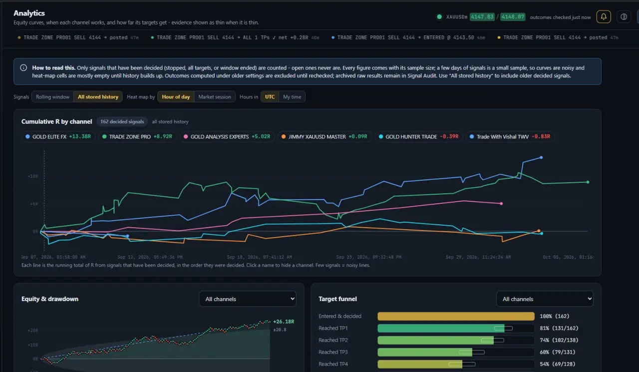Click the outcomes checked just now status
Viewport: 639px width, 372px height.
560,17
